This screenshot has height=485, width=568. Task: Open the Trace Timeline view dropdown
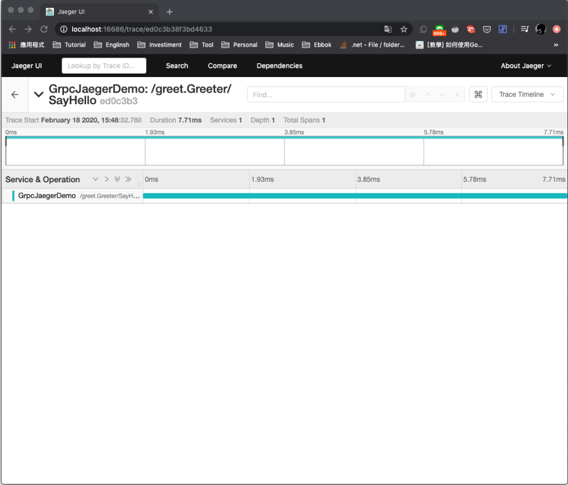point(527,94)
